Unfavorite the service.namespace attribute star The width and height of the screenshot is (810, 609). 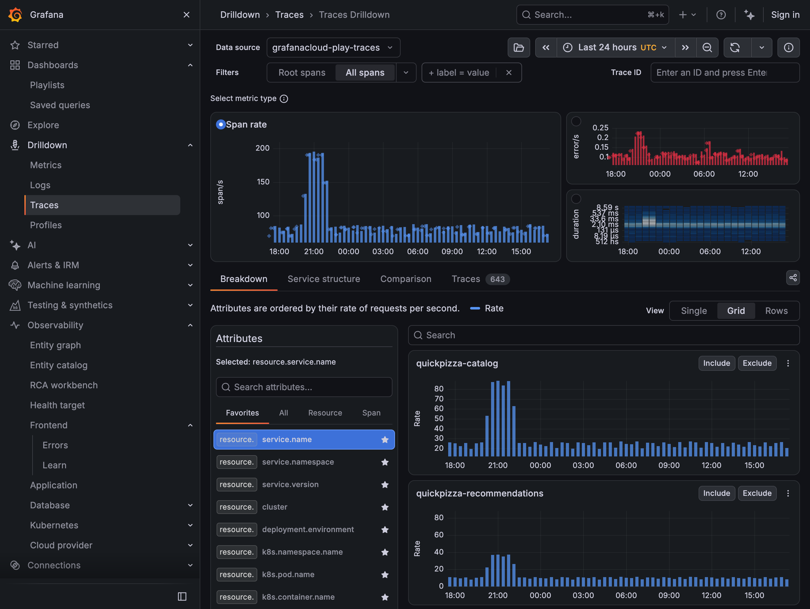click(385, 462)
